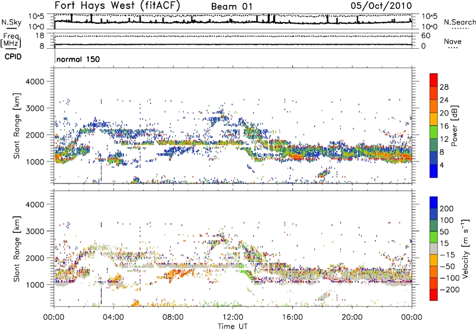This screenshot has height=330, width=476.
Task: Click the 'Nave' legend label
Action: (x=453, y=41)
